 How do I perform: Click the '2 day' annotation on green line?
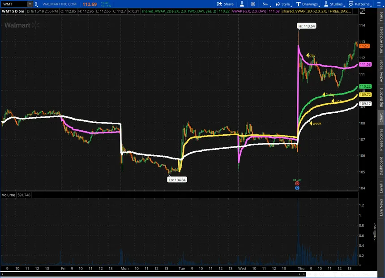[x=329, y=94]
